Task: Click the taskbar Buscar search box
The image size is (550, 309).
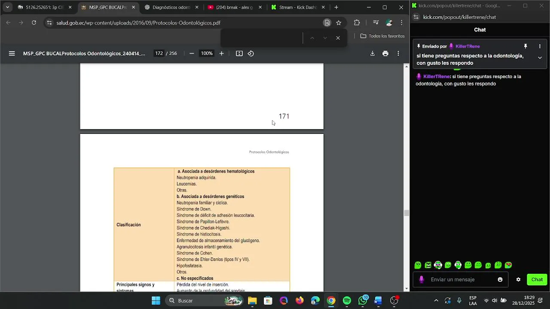Action: click(x=204, y=300)
